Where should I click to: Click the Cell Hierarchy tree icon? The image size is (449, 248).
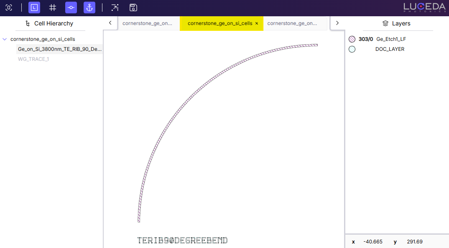[x=28, y=24]
